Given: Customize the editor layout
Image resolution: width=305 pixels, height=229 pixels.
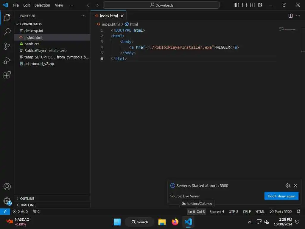Looking at the screenshot, I should [260, 5].
